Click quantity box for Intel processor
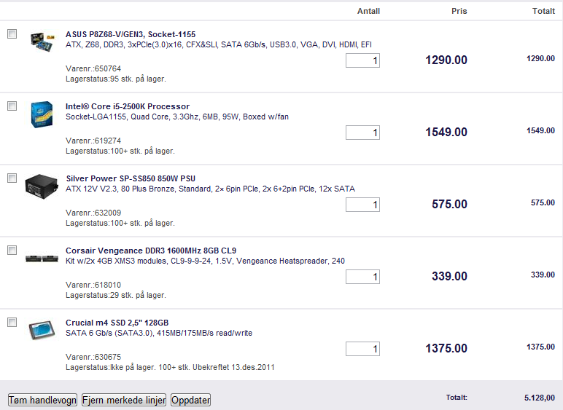 [x=362, y=133]
